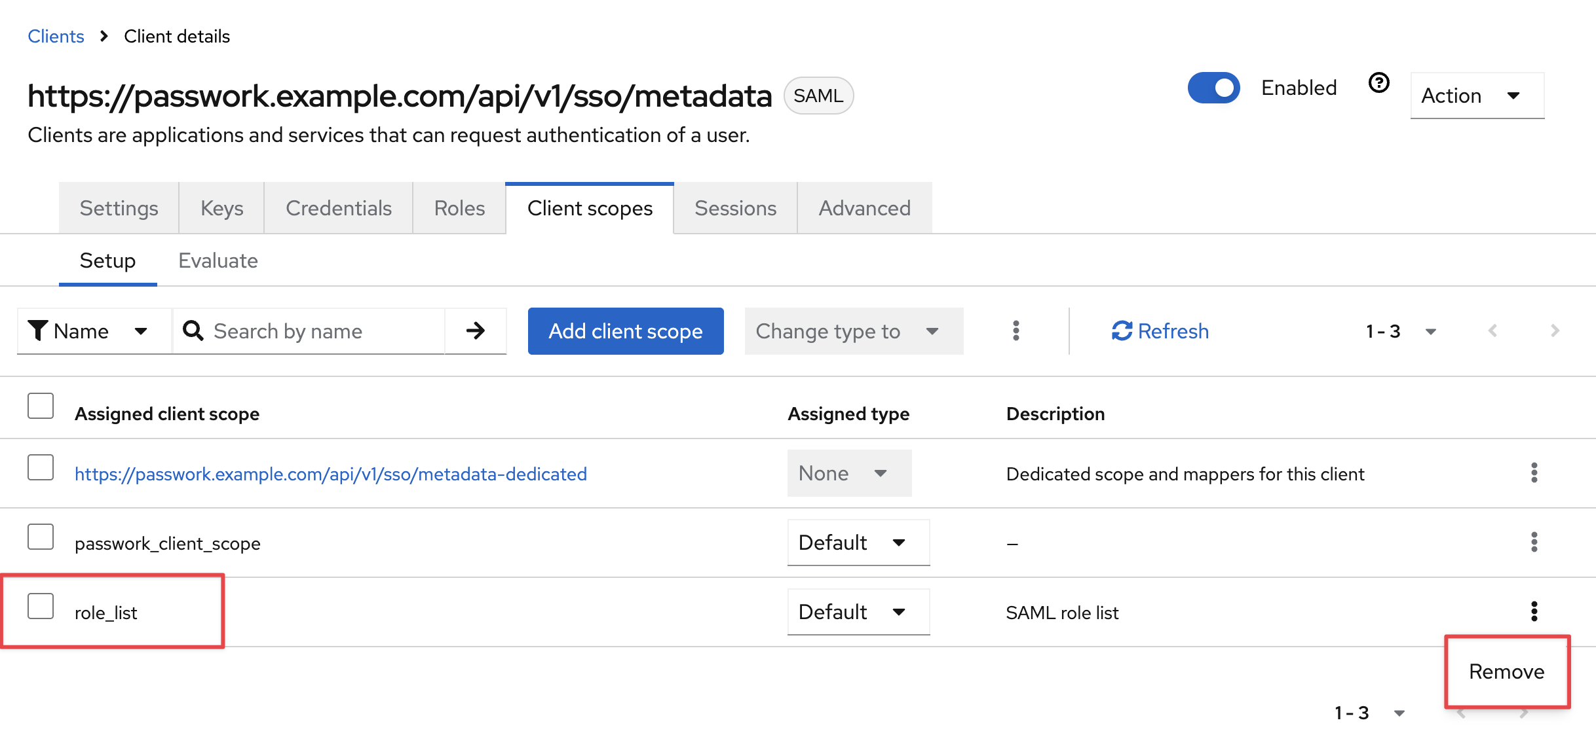The width and height of the screenshot is (1596, 733).
Task: Switch to the Advanced tab
Action: pos(864,208)
